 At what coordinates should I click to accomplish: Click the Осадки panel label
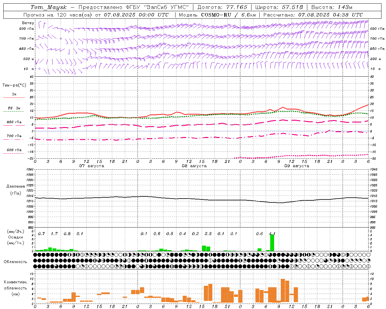pos(16,237)
